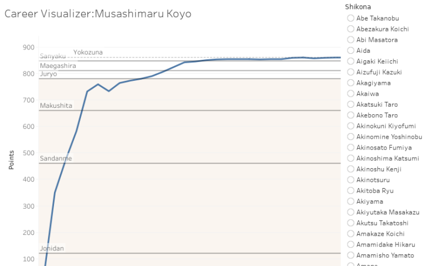Choose the Aizufuji Kazuki radio button
The width and height of the screenshot is (432, 266).
coord(351,72)
